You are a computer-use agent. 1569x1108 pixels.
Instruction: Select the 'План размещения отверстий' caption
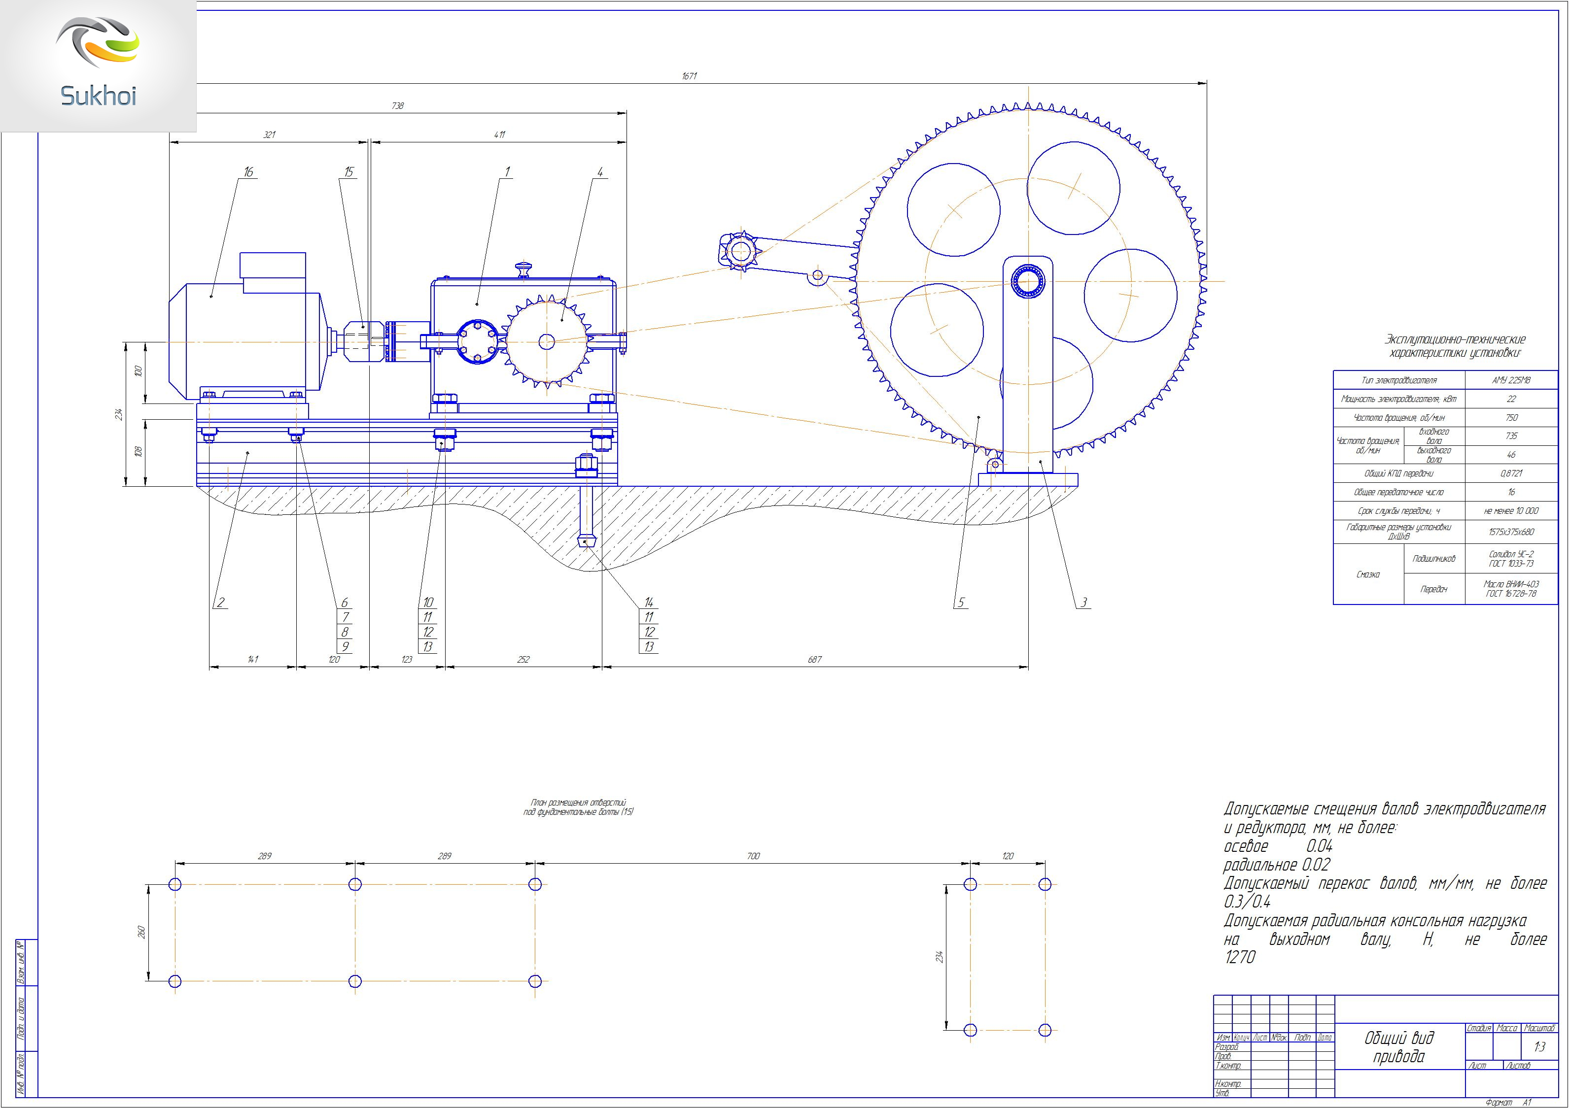[x=578, y=807]
